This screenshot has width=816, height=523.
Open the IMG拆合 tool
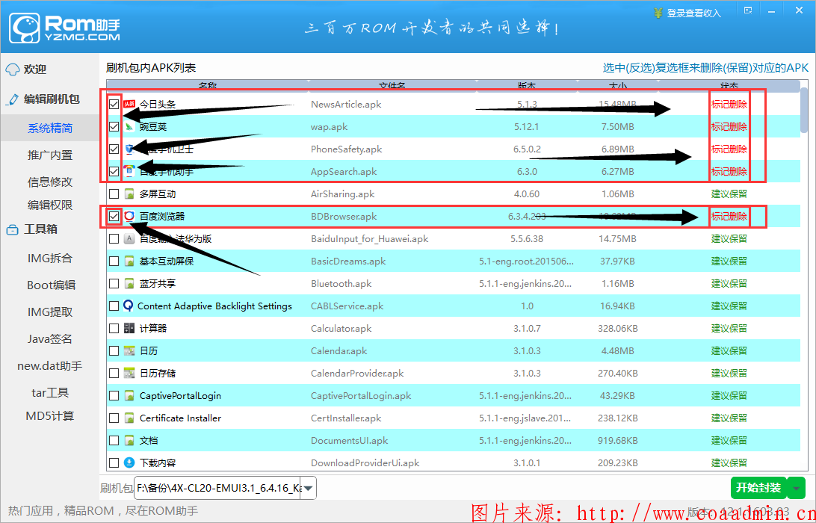point(50,258)
